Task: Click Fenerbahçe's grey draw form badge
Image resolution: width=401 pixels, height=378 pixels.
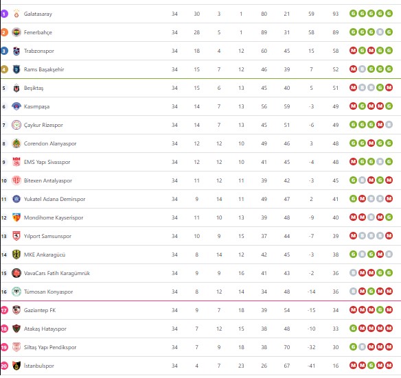Action: 380,32
